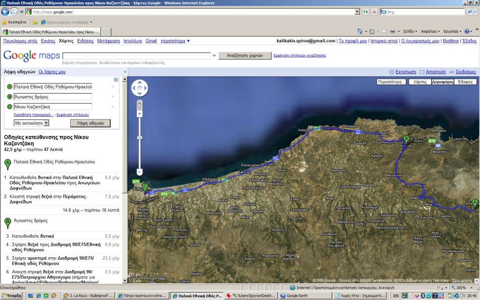The width and height of the screenshot is (480, 300).
Task: Switch to Google Earth in taskbar
Action: [x=305, y=296]
